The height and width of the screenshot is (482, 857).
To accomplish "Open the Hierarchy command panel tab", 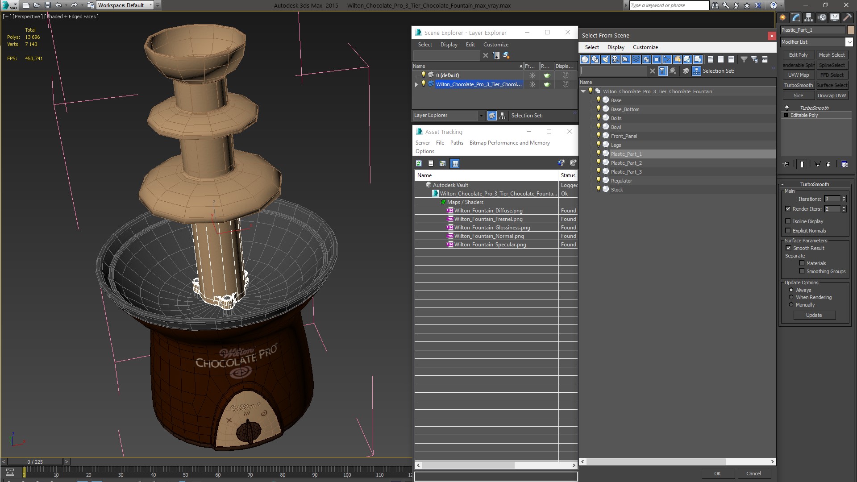I will pos(808,17).
